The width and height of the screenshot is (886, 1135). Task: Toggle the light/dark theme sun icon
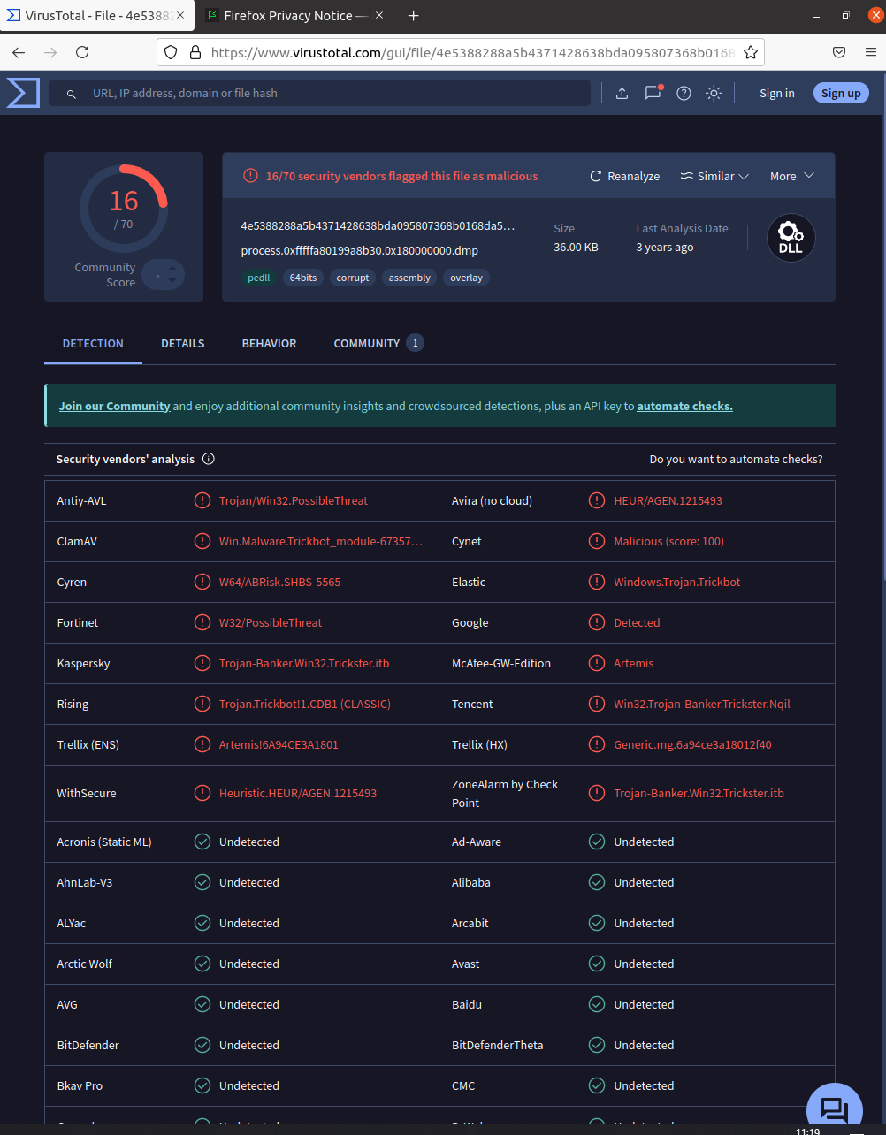(714, 93)
